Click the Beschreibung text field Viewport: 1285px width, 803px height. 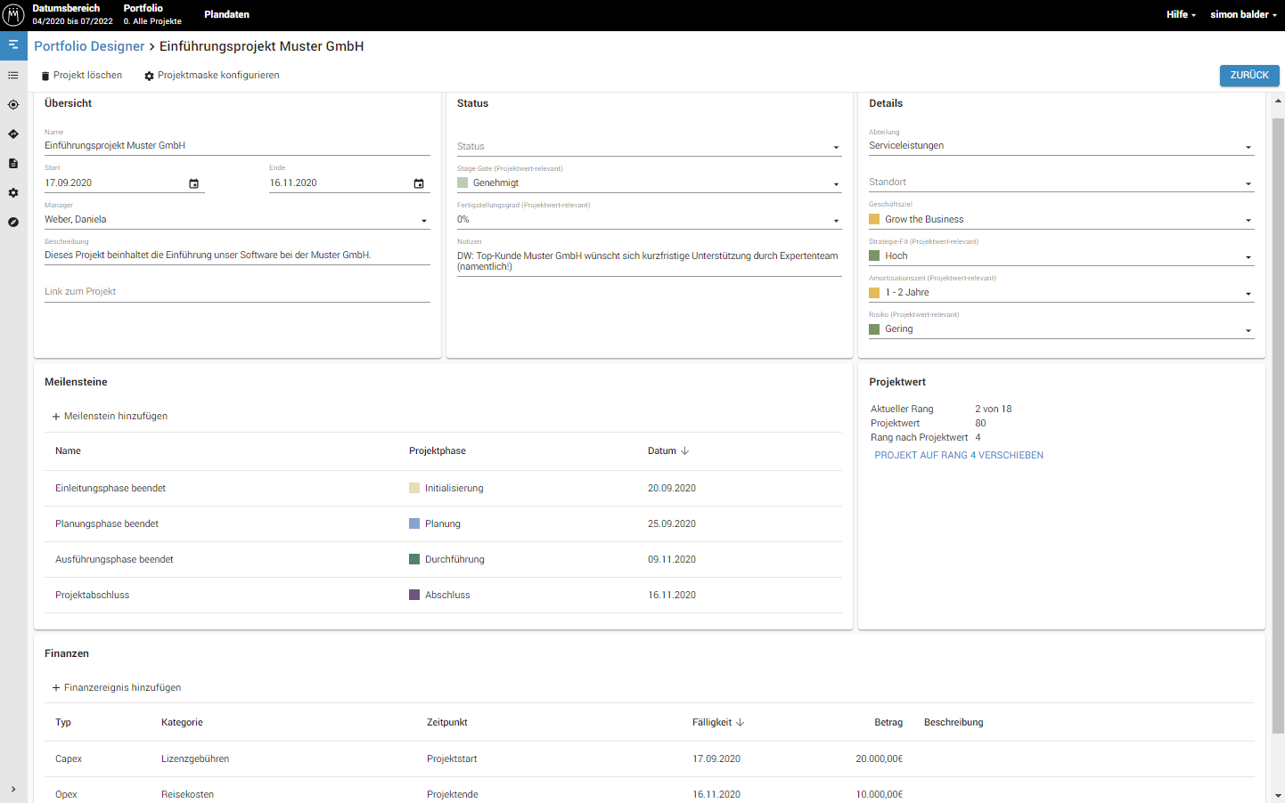(237, 255)
